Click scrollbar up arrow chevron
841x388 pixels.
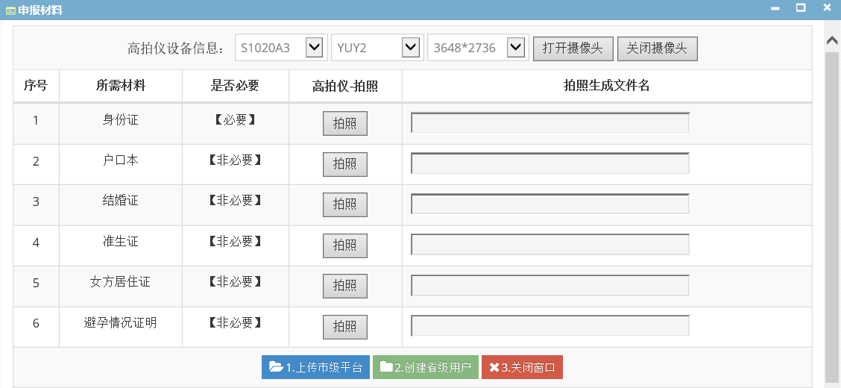(x=832, y=40)
